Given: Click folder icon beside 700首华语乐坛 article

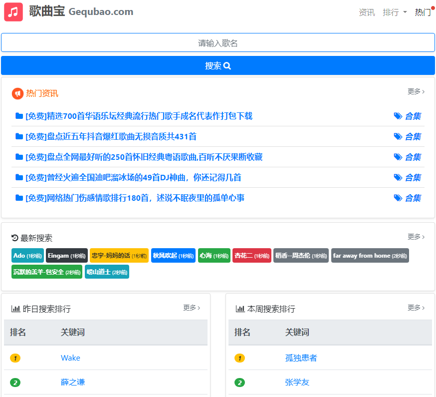Looking at the screenshot, I should pyautogui.click(x=19, y=116).
